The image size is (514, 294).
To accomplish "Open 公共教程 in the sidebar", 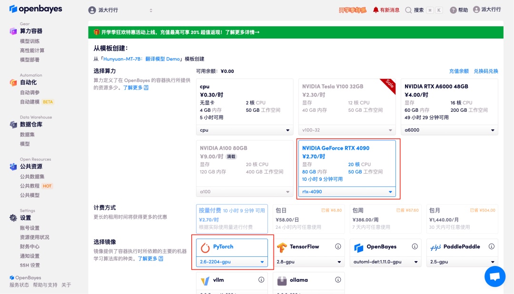I will click(x=30, y=186).
